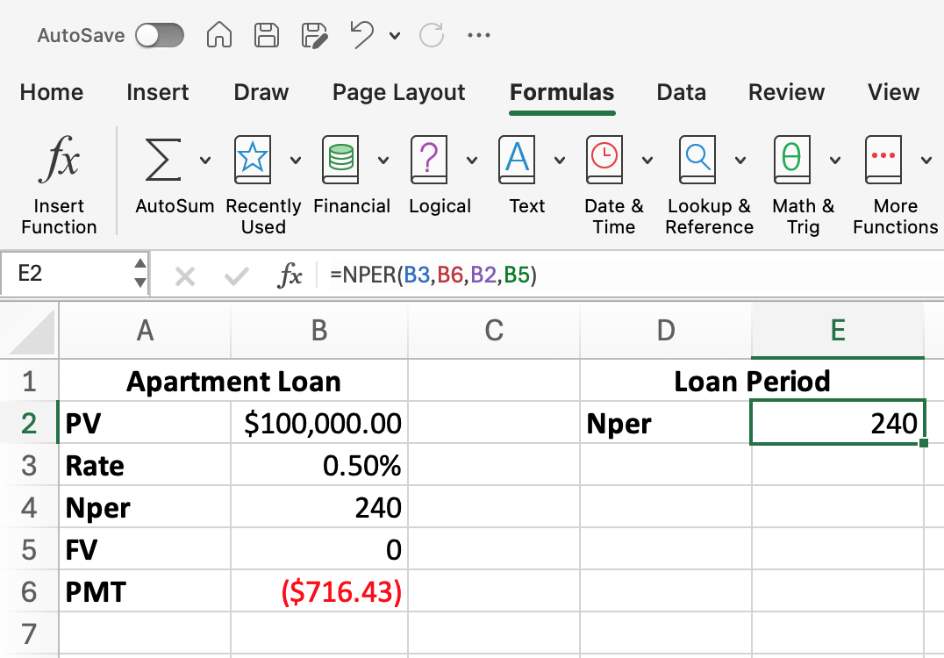The height and width of the screenshot is (658, 944).
Task: Switch to the Home tab
Action: (52, 92)
